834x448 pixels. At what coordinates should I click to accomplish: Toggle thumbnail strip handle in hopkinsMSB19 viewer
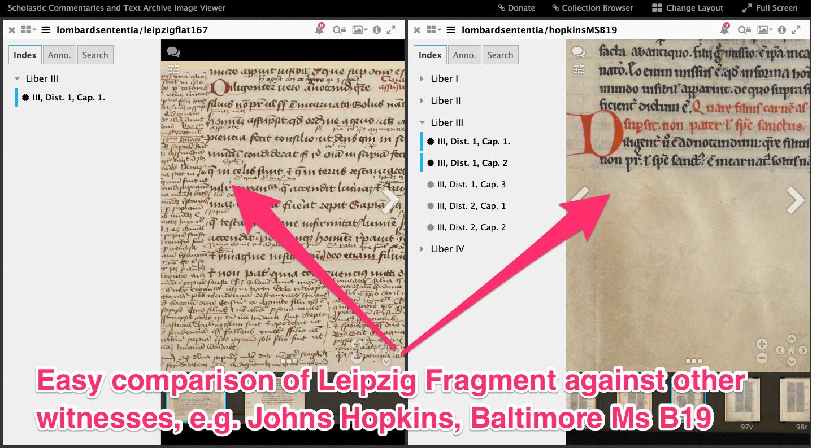(693, 360)
